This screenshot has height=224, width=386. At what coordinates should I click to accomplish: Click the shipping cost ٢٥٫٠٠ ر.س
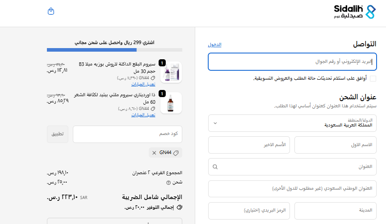pyautogui.click(x=57, y=182)
